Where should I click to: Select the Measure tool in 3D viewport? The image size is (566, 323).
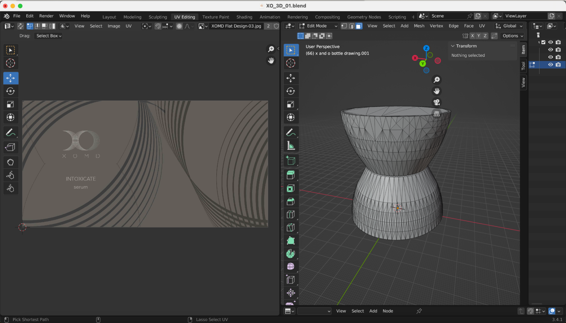pos(290,146)
